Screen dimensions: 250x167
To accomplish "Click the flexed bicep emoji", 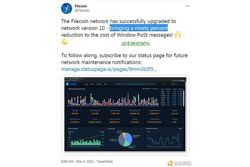I will coord(65,42).
